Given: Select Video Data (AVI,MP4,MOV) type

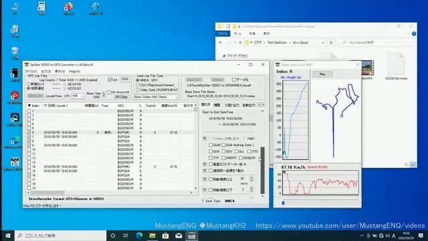Looking at the screenshot, I should pos(138,90).
